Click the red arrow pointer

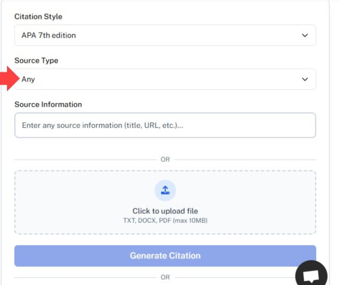(x=8, y=79)
